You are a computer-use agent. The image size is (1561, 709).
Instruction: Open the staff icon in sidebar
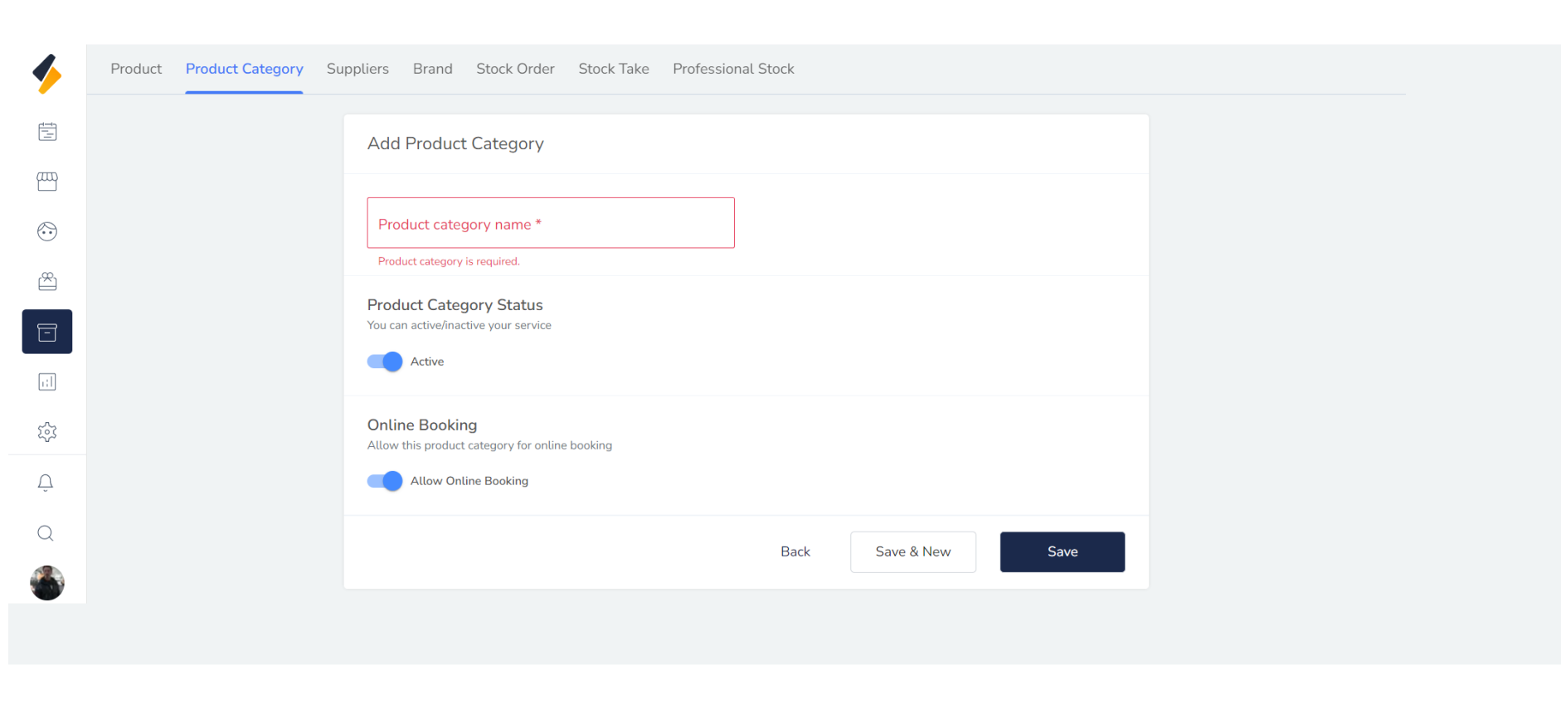click(47, 282)
